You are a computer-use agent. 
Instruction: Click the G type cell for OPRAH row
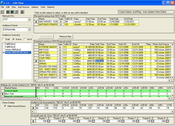pyautogui.click(x=60, y=64)
